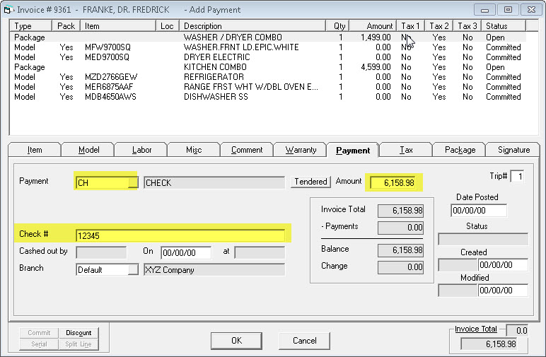Screen dimensions: 546x357
Task: Select the Payment tab
Action: coord(353,151)
